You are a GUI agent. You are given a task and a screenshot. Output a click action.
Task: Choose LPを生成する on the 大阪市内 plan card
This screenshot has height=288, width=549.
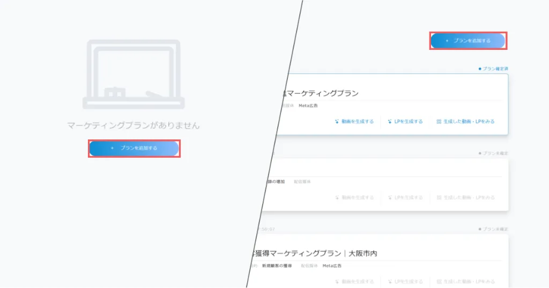click(x=409, y=282)
